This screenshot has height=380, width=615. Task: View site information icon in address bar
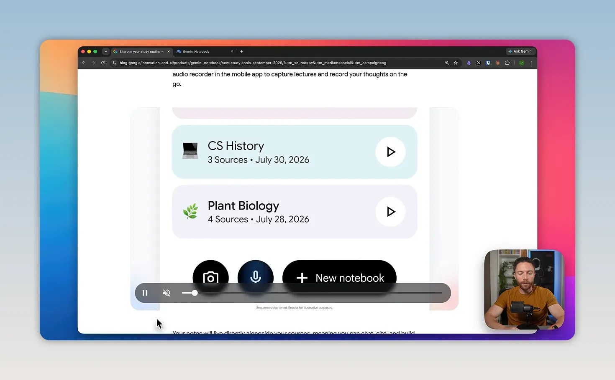tap(114, 63)
